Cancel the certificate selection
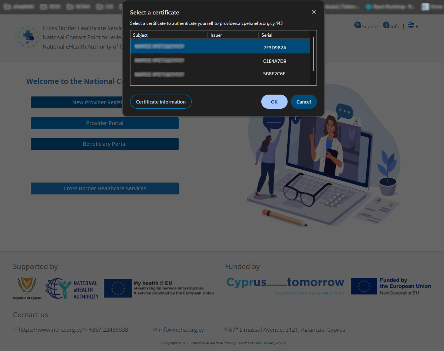Viewport: 444px width, 351px height. click(304, 102)
